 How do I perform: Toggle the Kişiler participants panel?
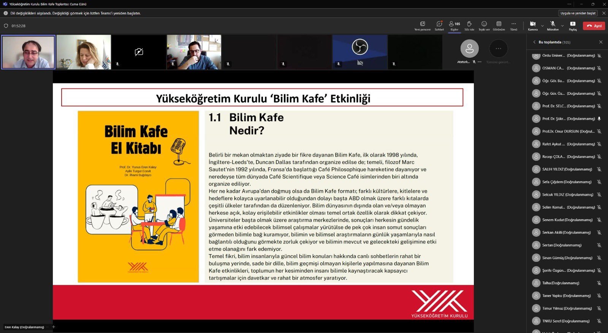click(x=454, y=25)
